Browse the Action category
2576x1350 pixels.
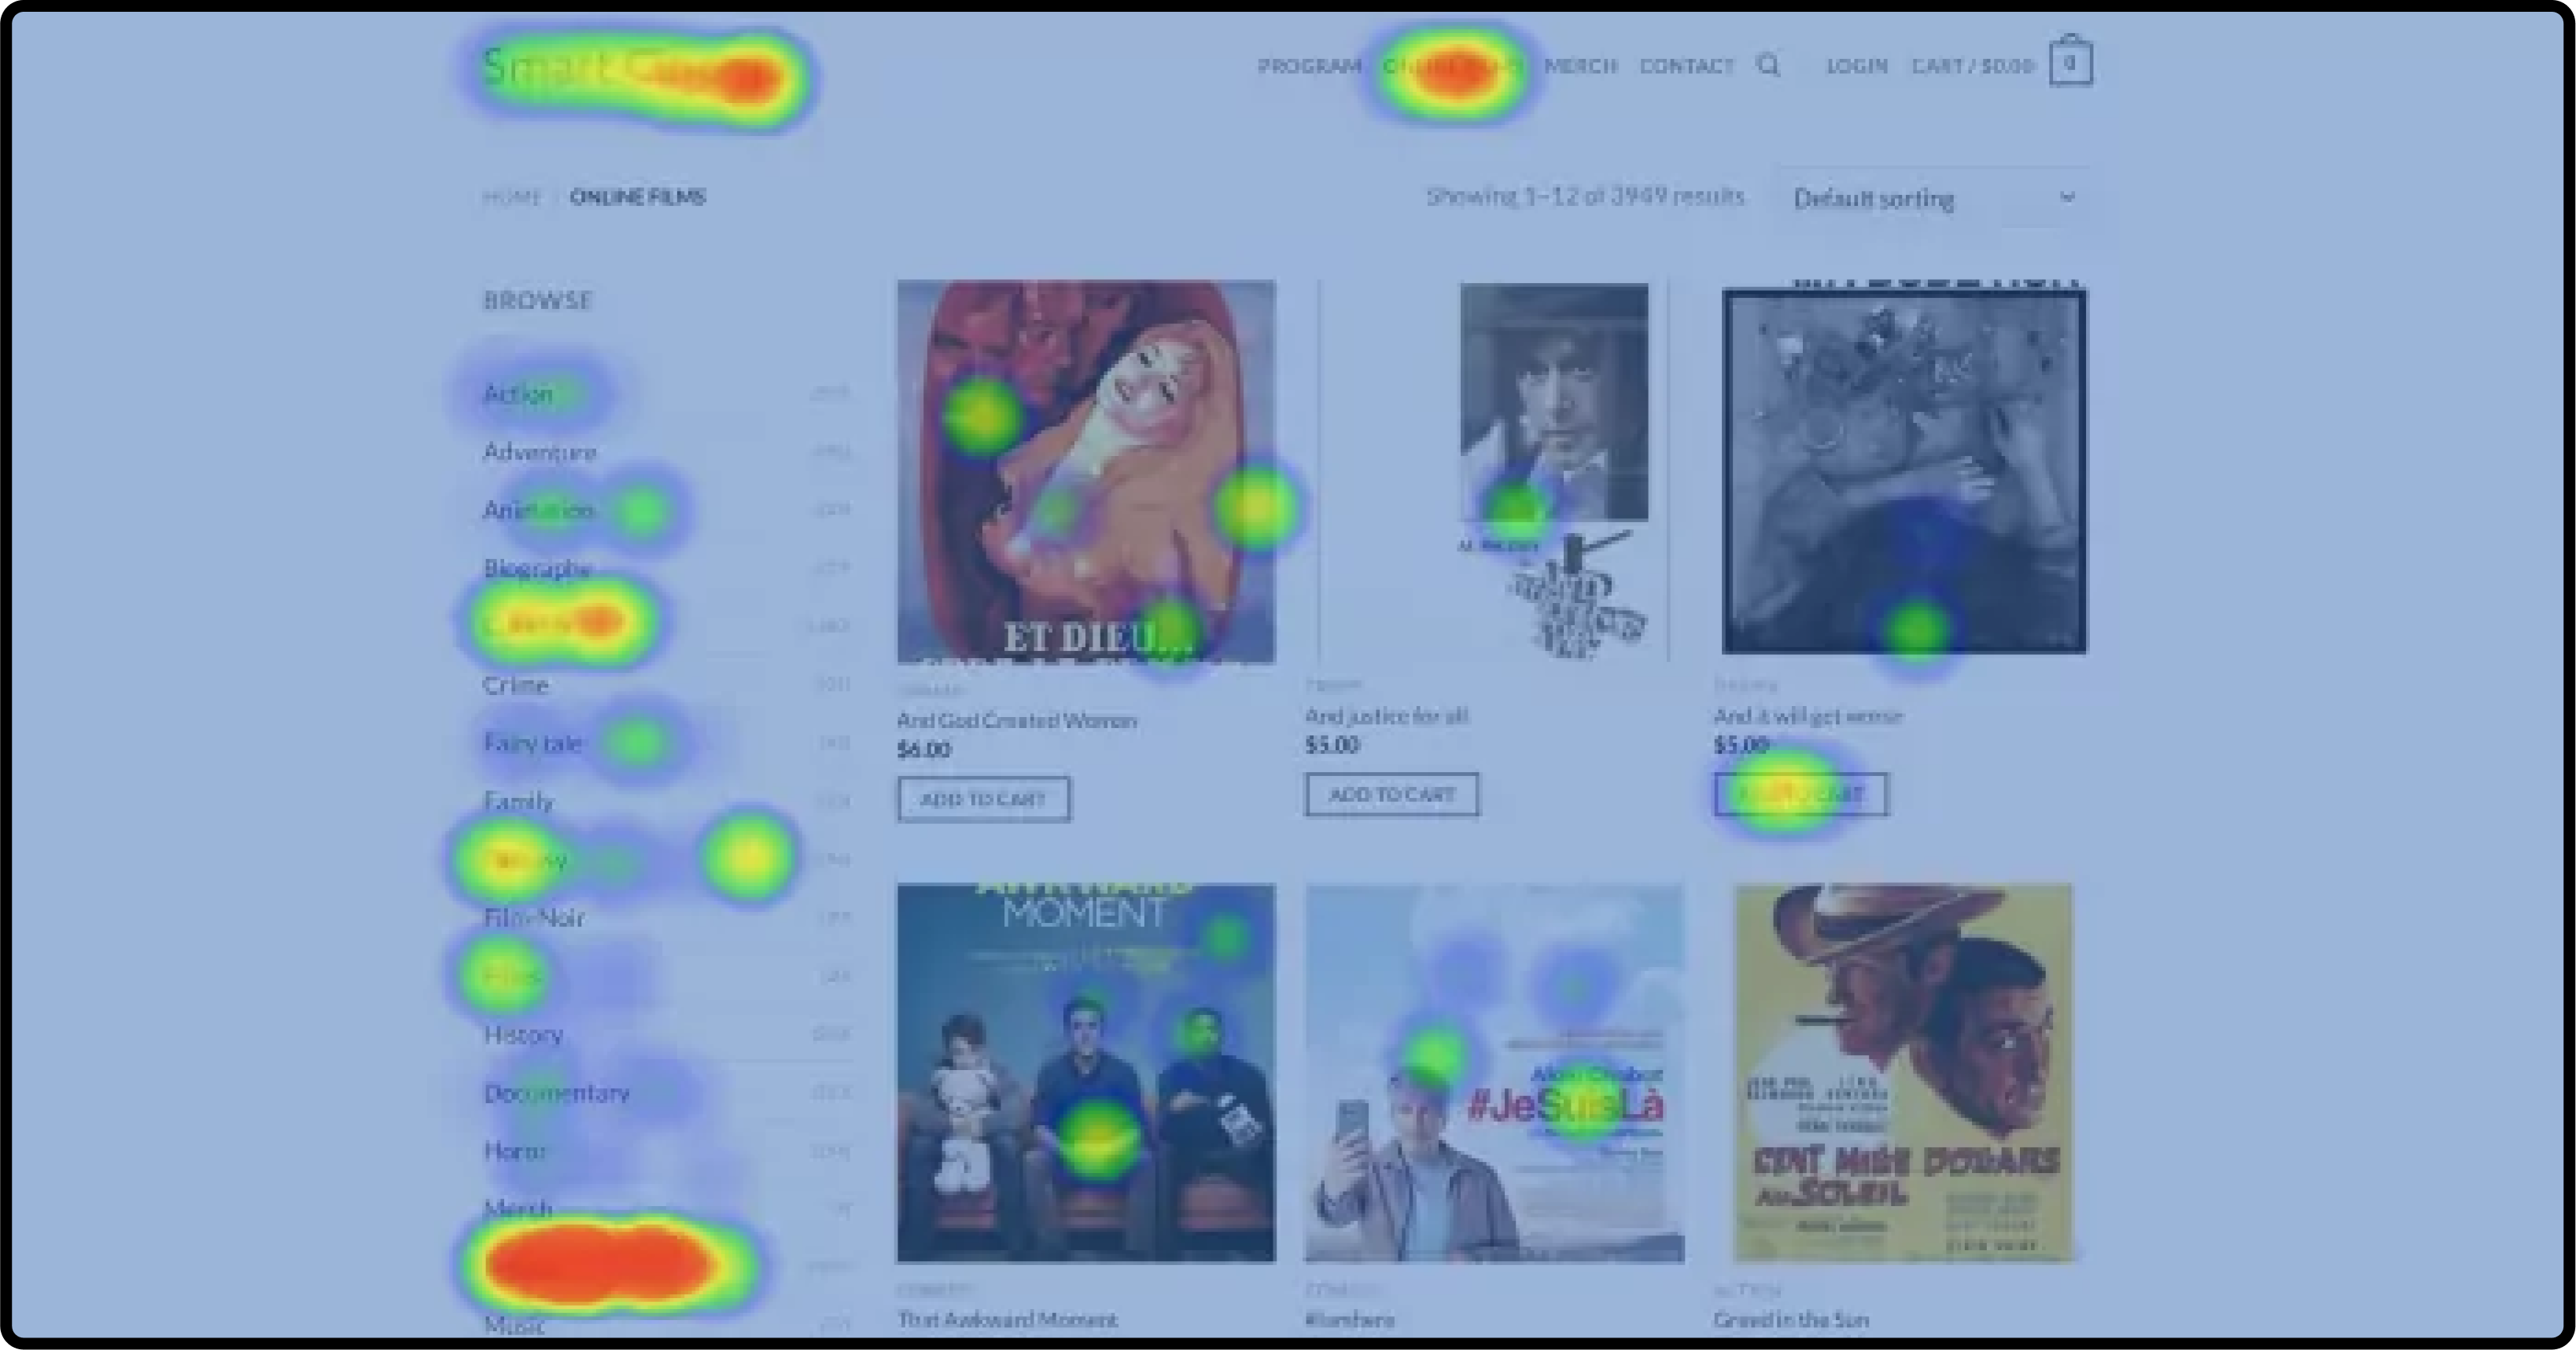click(x=518, y=392)
